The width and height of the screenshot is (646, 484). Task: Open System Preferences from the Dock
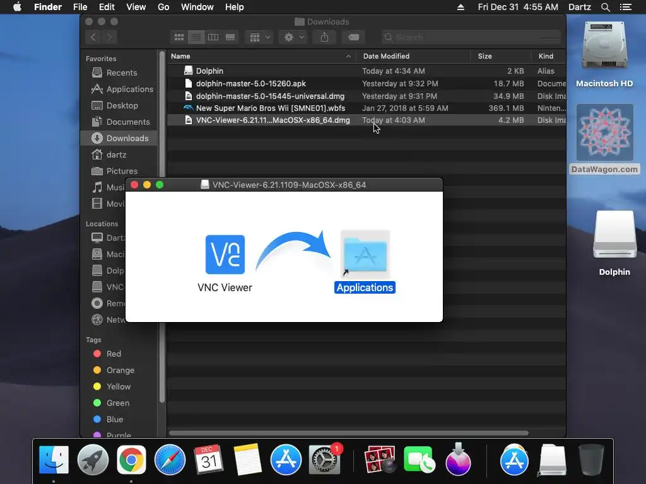[325, 459]
